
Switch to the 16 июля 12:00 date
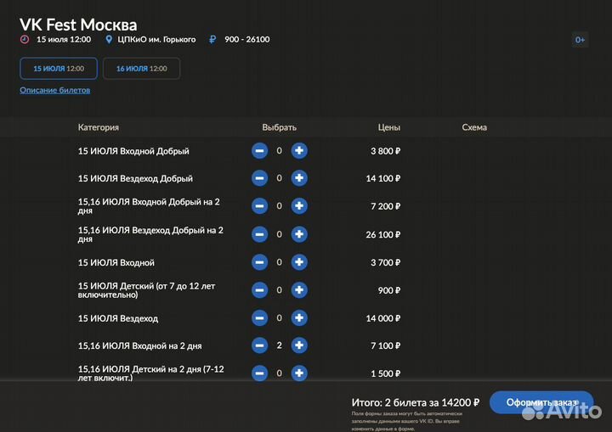coord(141,68)
